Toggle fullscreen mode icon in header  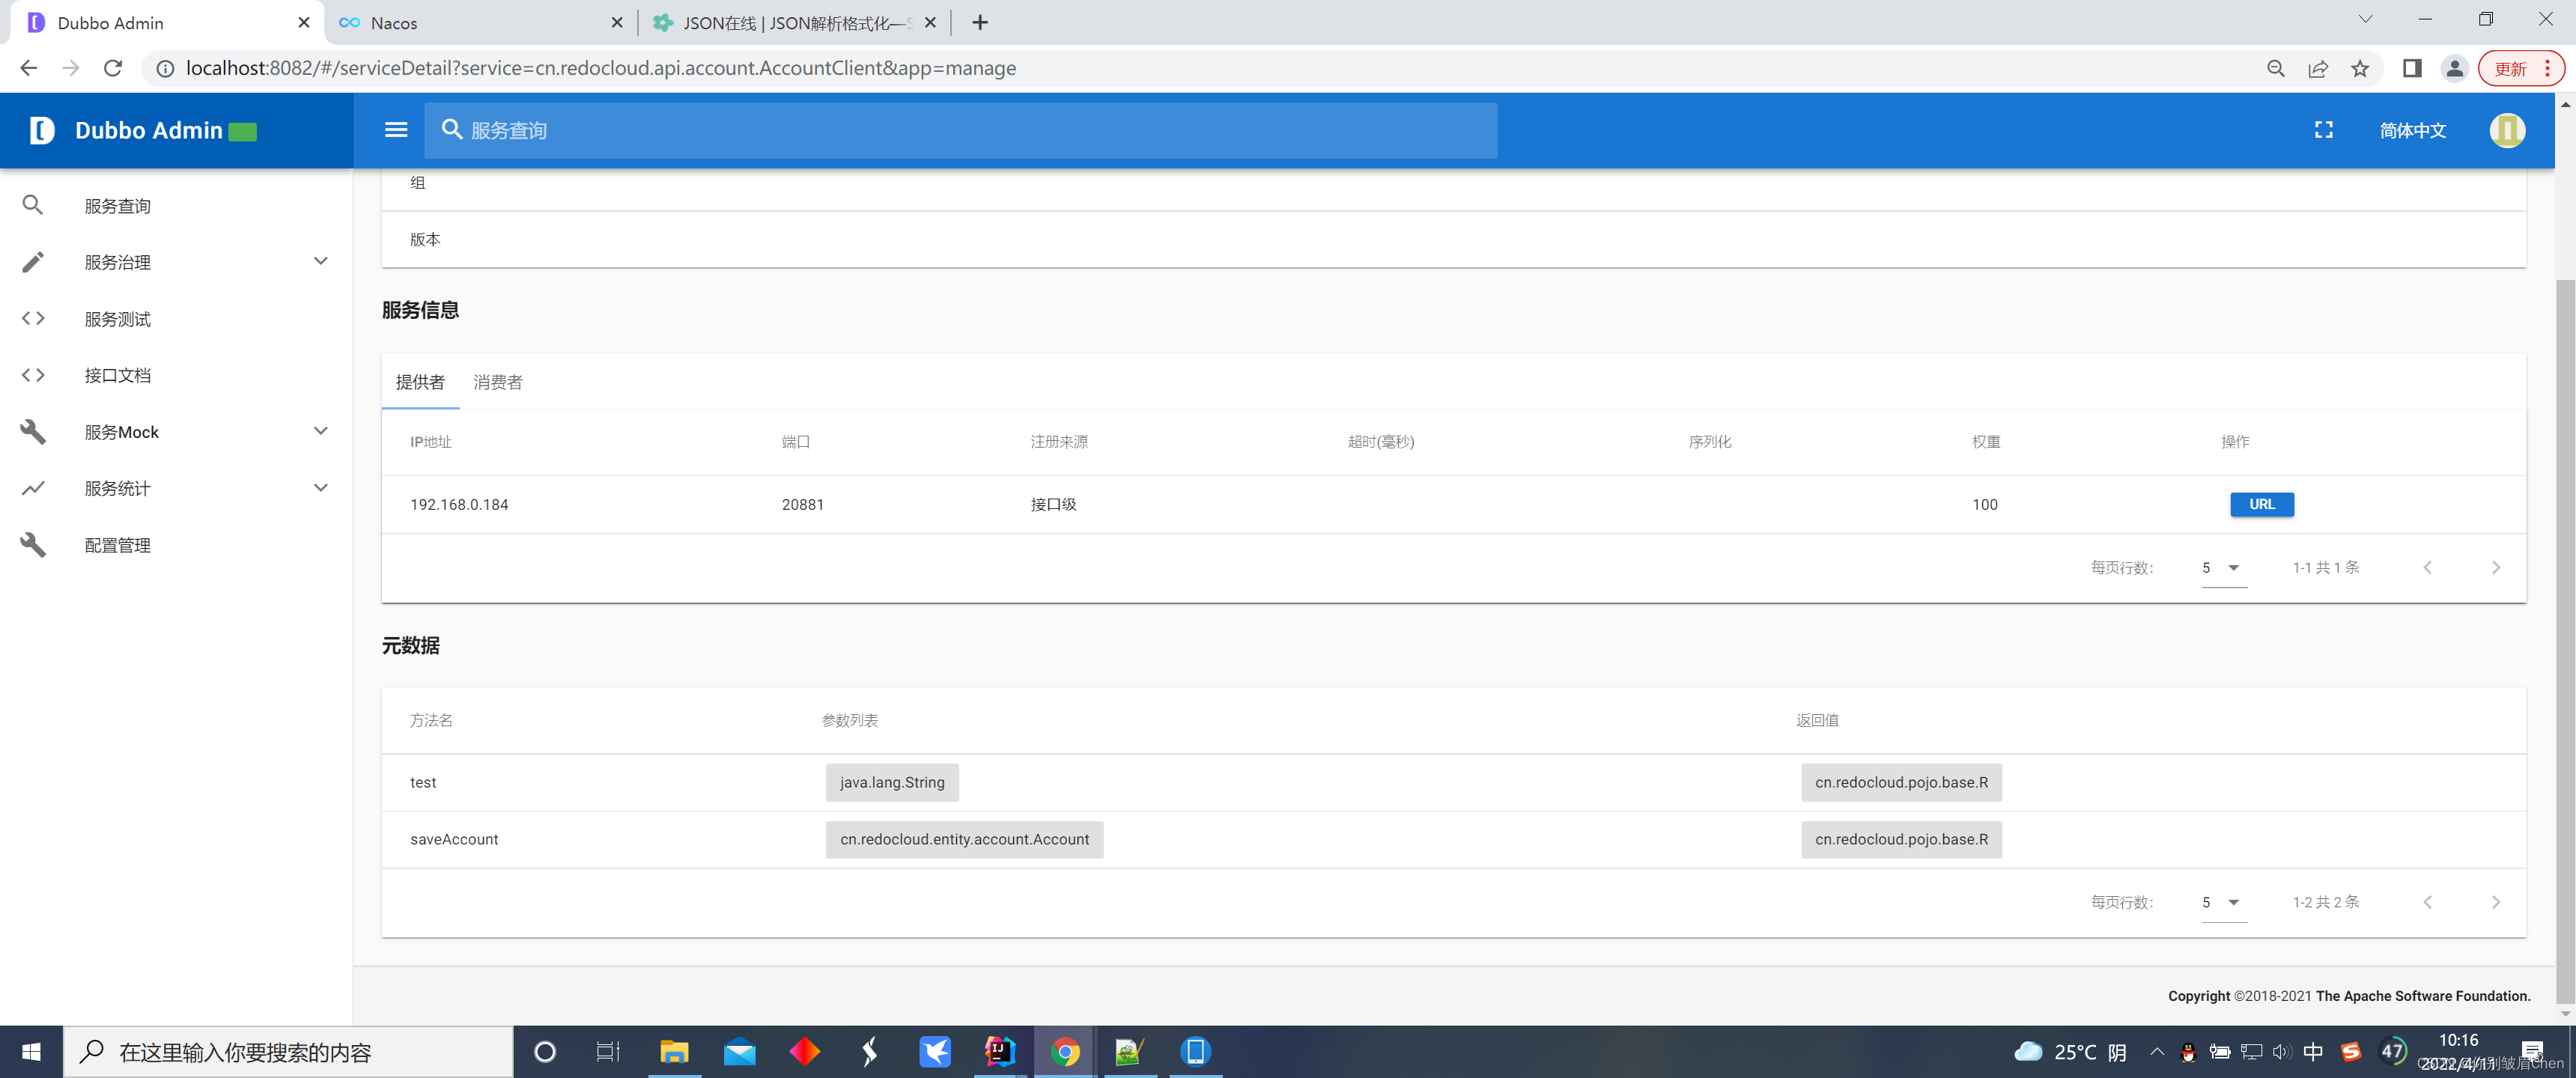point(2323,130)
